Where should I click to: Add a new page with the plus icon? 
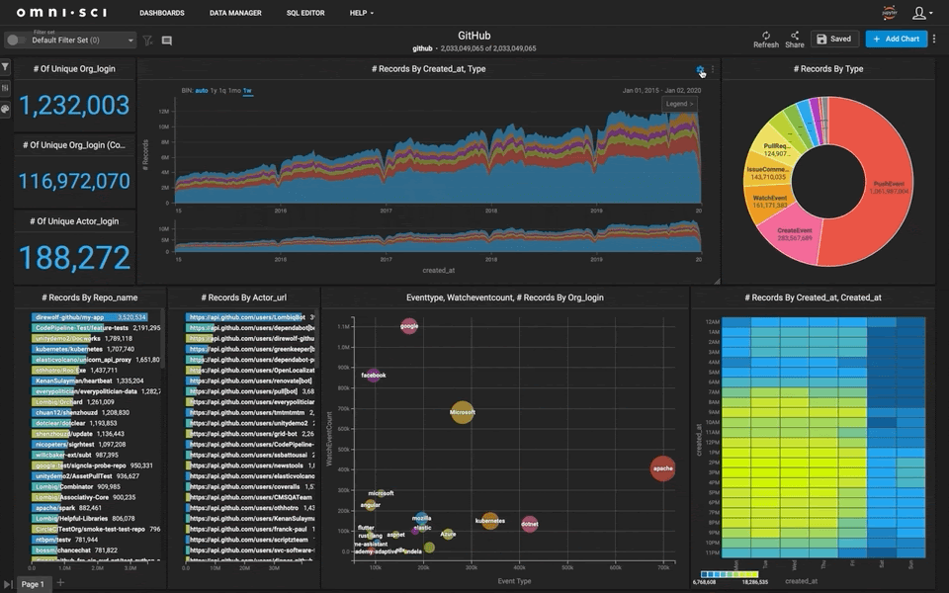[x=60, y=583]
